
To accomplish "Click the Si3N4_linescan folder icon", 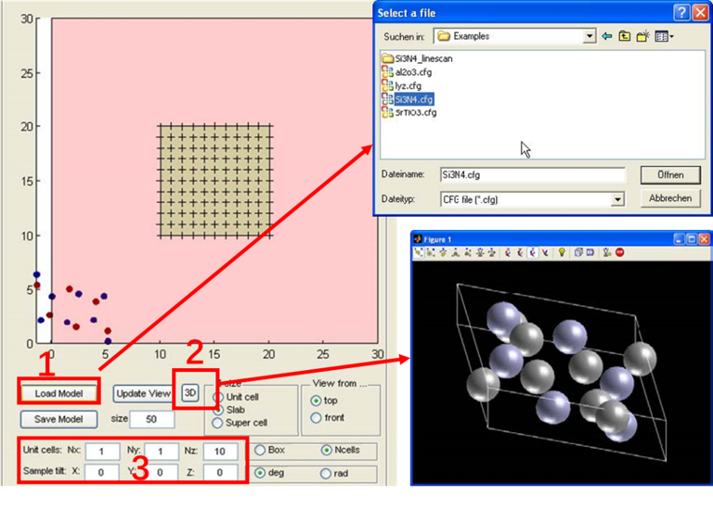I will point(387,58).
